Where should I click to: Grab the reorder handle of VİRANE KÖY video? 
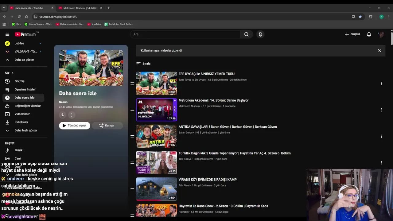[x=132, y=189]
